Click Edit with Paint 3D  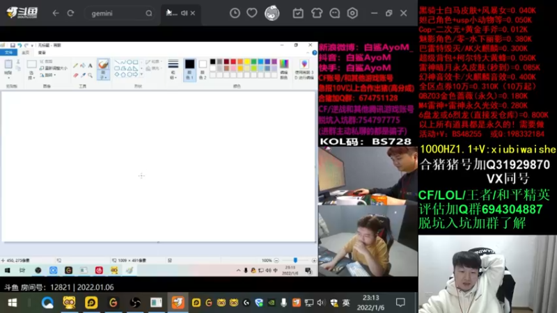click(304, 69)
